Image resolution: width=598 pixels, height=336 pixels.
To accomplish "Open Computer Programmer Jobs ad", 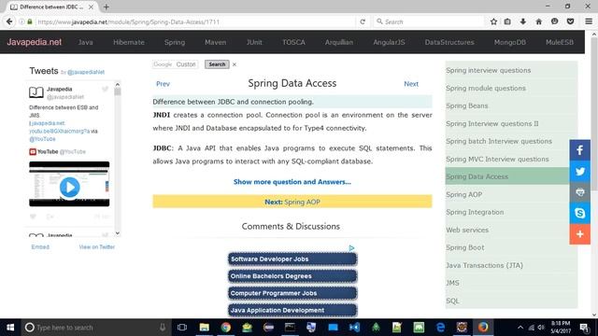I will point(292,293).
